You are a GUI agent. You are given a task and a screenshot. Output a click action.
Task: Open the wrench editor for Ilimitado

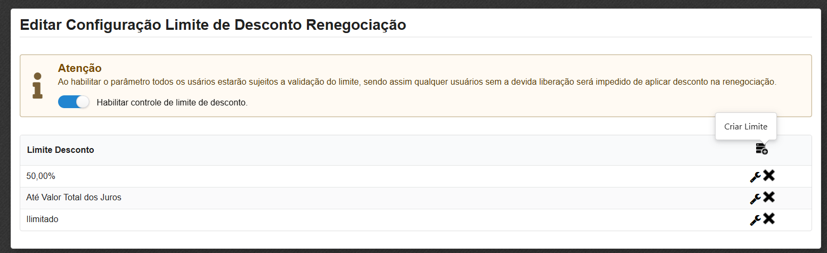755,220
